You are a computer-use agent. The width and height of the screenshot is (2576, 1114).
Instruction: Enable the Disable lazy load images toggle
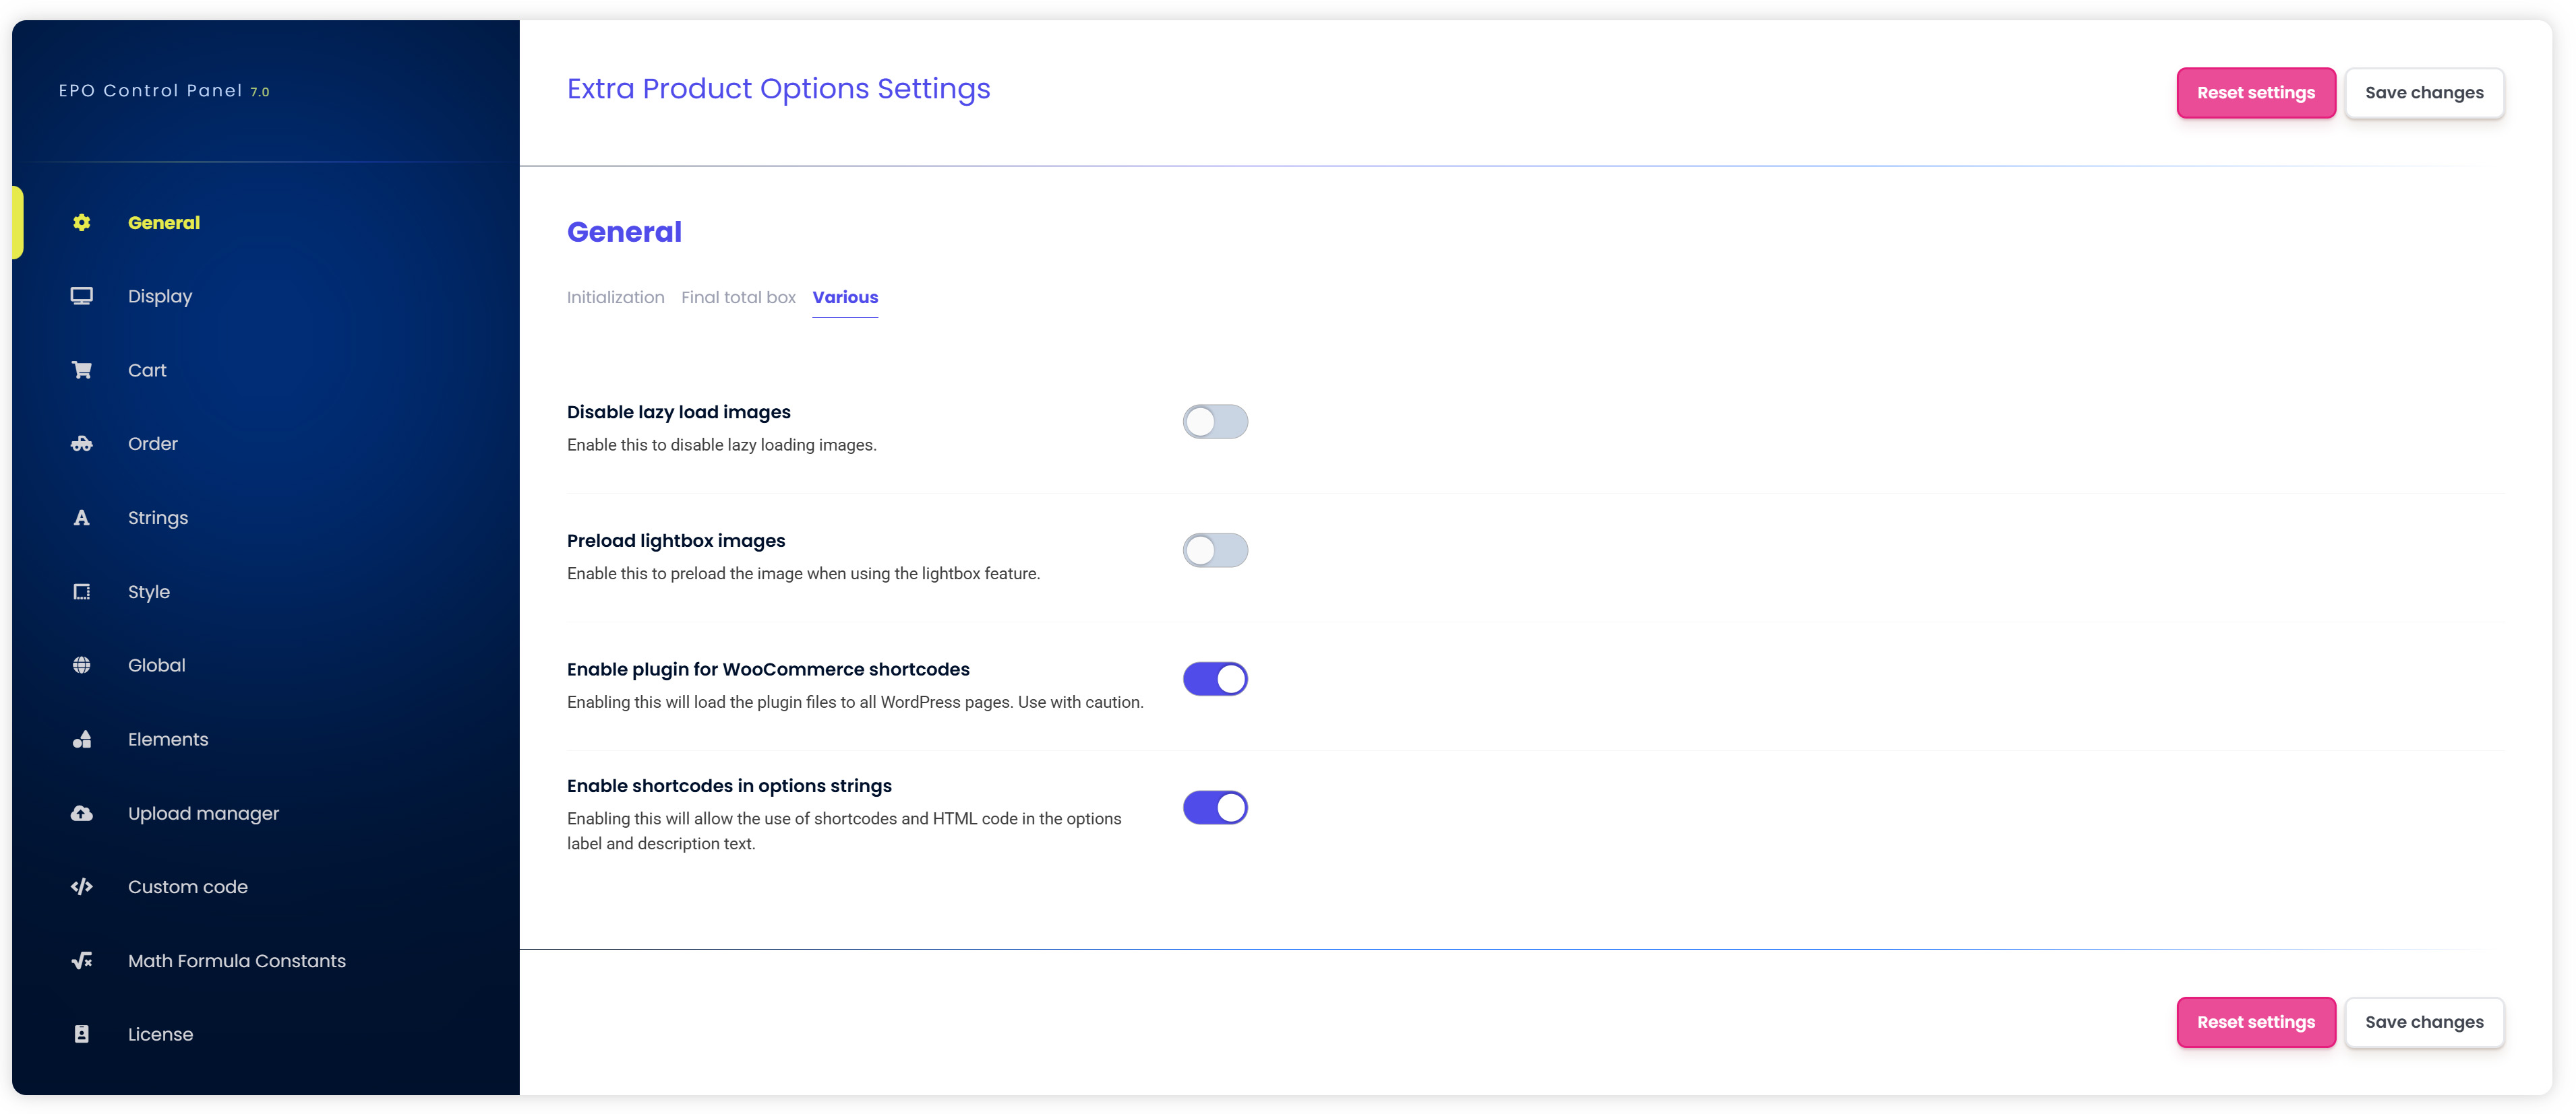coord(1215,421)
